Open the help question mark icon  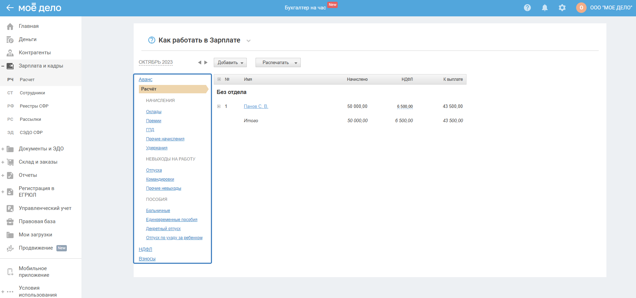click(527, 8)
